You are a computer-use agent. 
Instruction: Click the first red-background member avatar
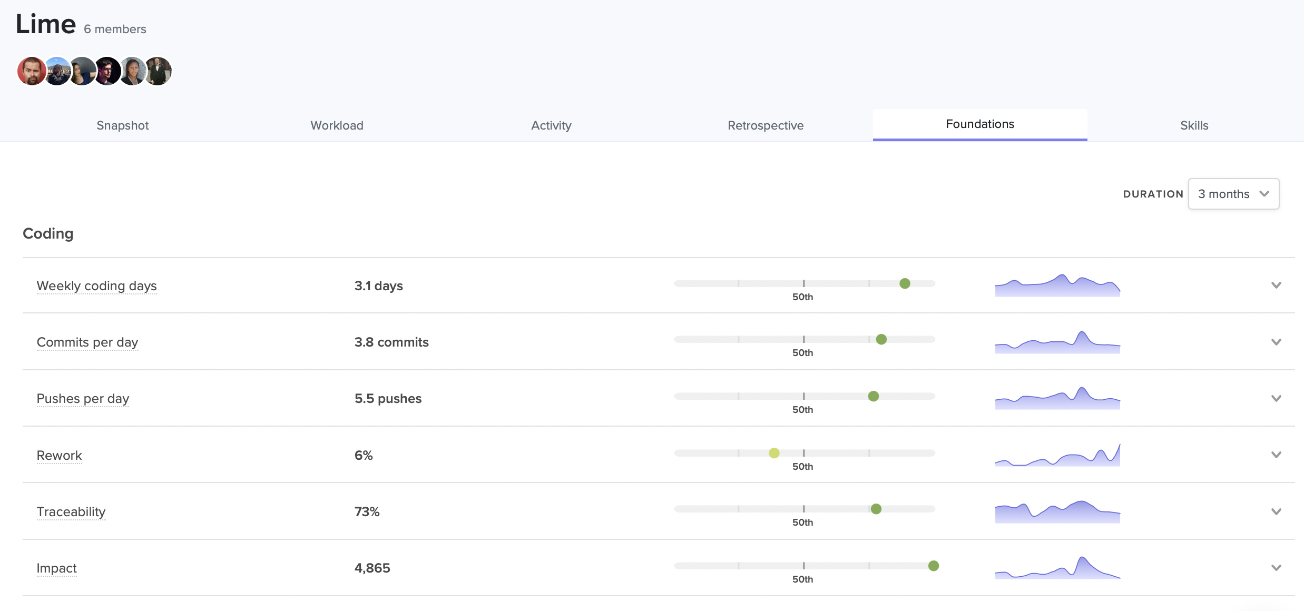point(31,71)
